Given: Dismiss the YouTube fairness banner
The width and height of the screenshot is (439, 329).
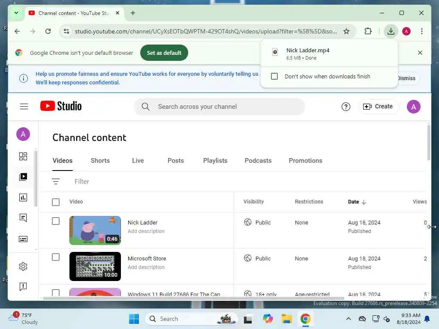Looking at the screenshot, I should point(406,78).
